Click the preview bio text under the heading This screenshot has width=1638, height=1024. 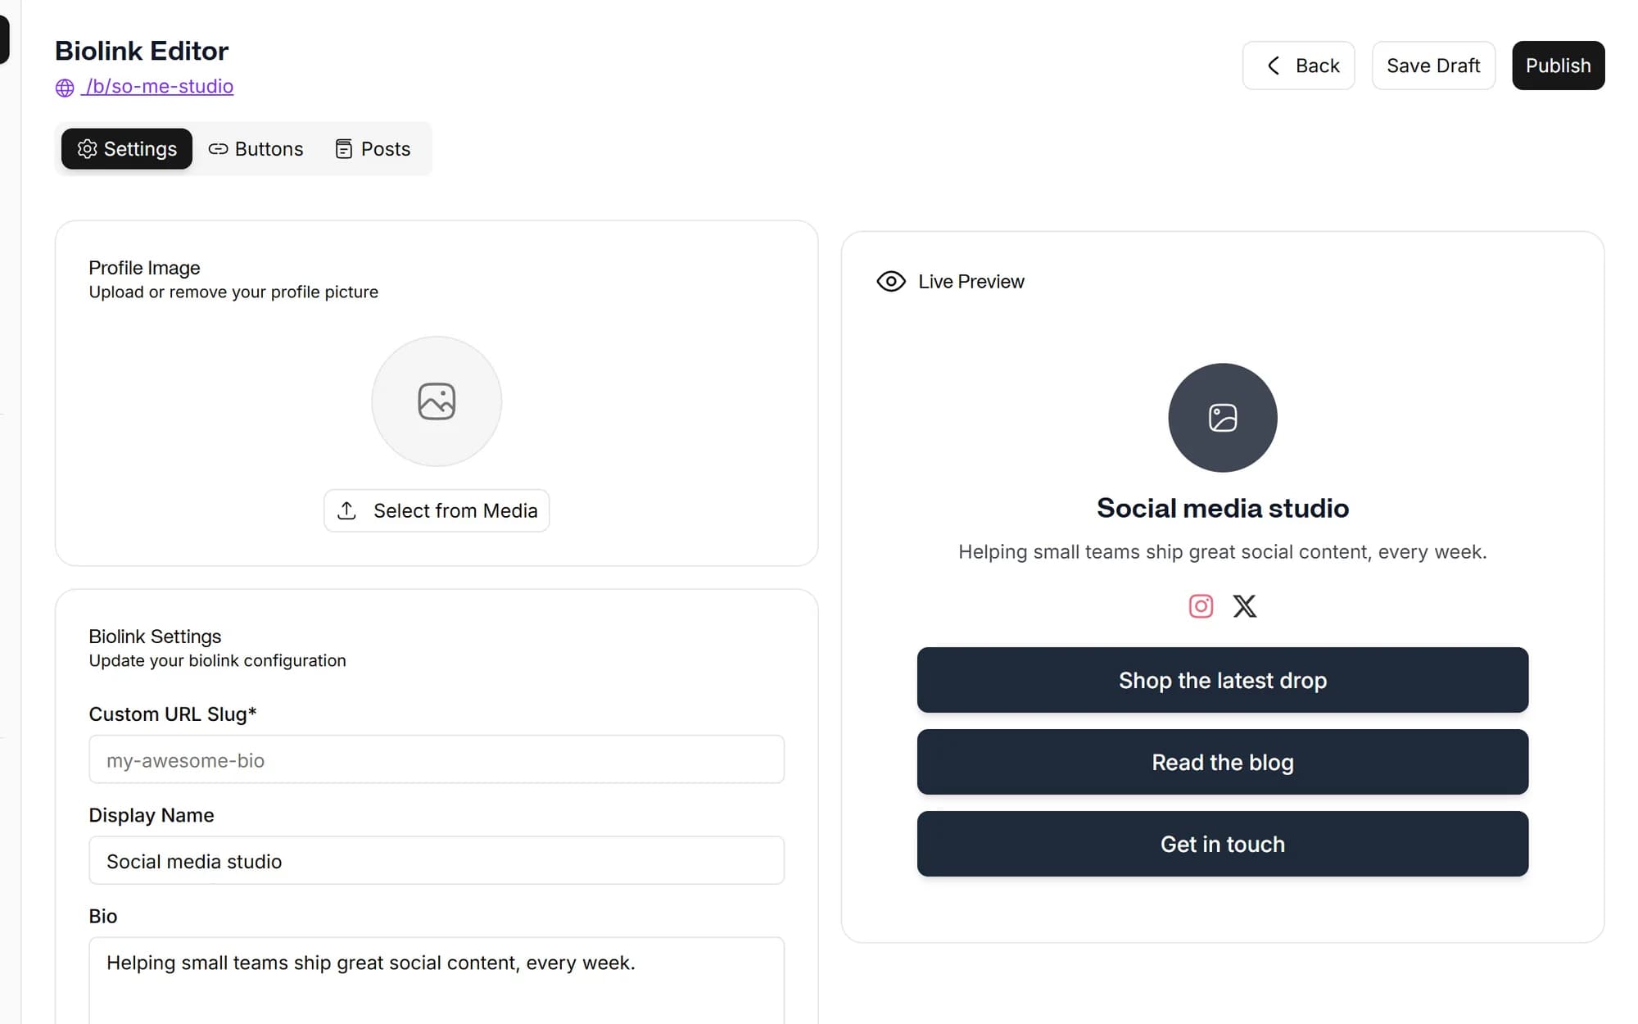[1223, 552]
